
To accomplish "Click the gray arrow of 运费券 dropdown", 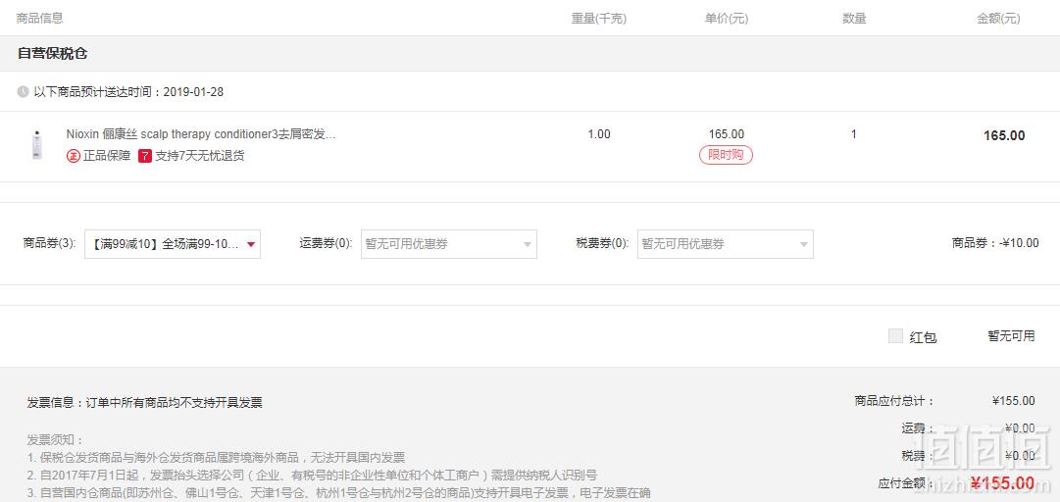I will pos(528,244).
